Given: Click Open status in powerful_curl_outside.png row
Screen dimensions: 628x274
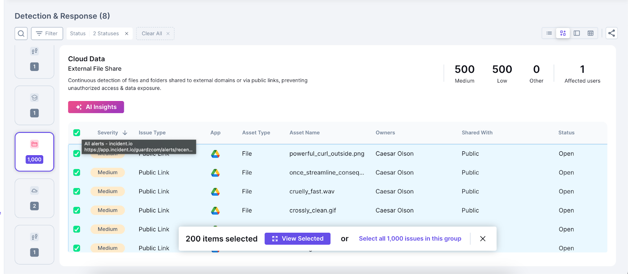Looking at the screenshot, I should (566, 154).
